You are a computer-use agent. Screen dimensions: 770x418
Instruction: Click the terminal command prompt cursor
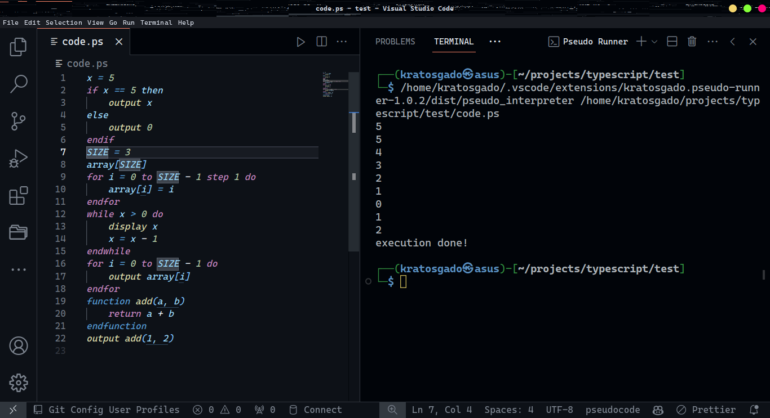(403, 281)
